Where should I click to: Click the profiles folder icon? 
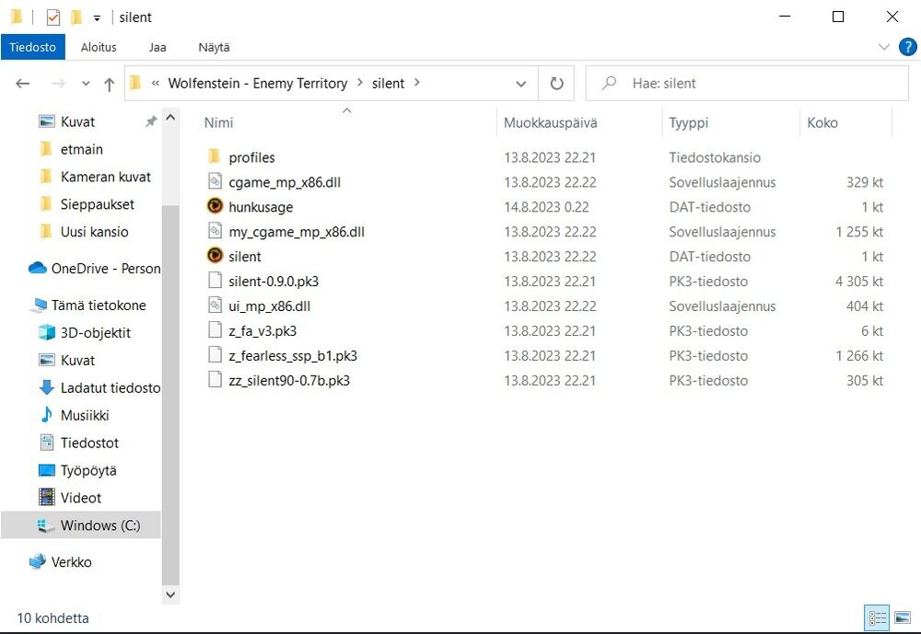215,156
